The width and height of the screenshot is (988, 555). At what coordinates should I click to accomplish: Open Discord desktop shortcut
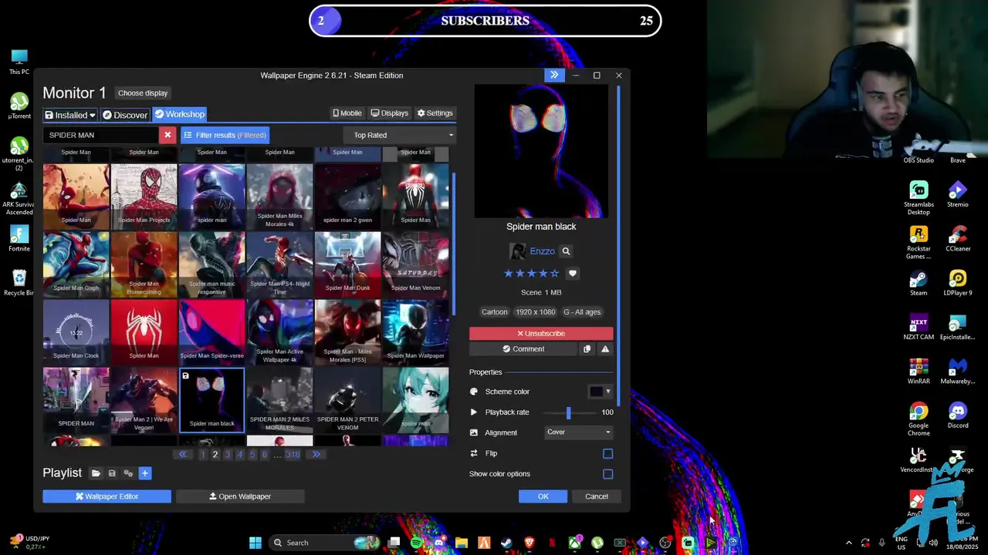(x=958, y=415)
